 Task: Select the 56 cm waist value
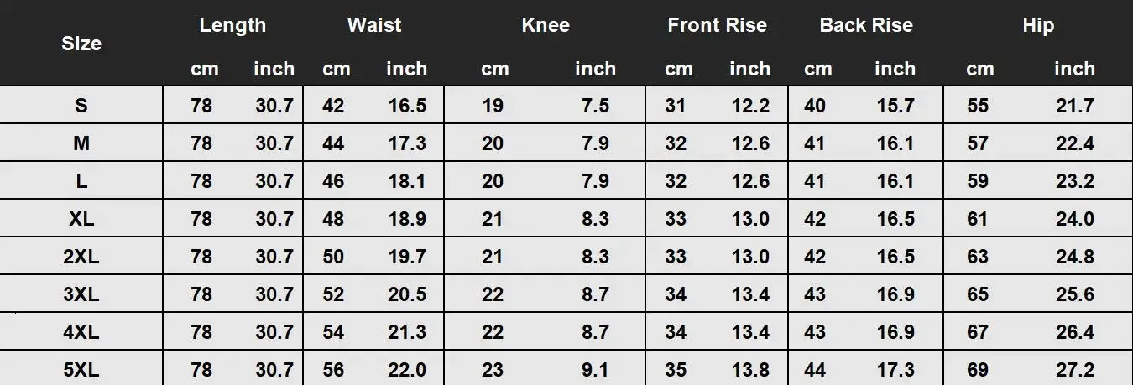(333, 370)
